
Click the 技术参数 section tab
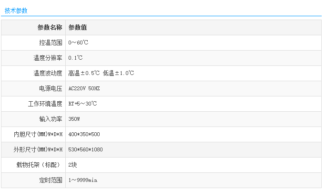[16, 11]
